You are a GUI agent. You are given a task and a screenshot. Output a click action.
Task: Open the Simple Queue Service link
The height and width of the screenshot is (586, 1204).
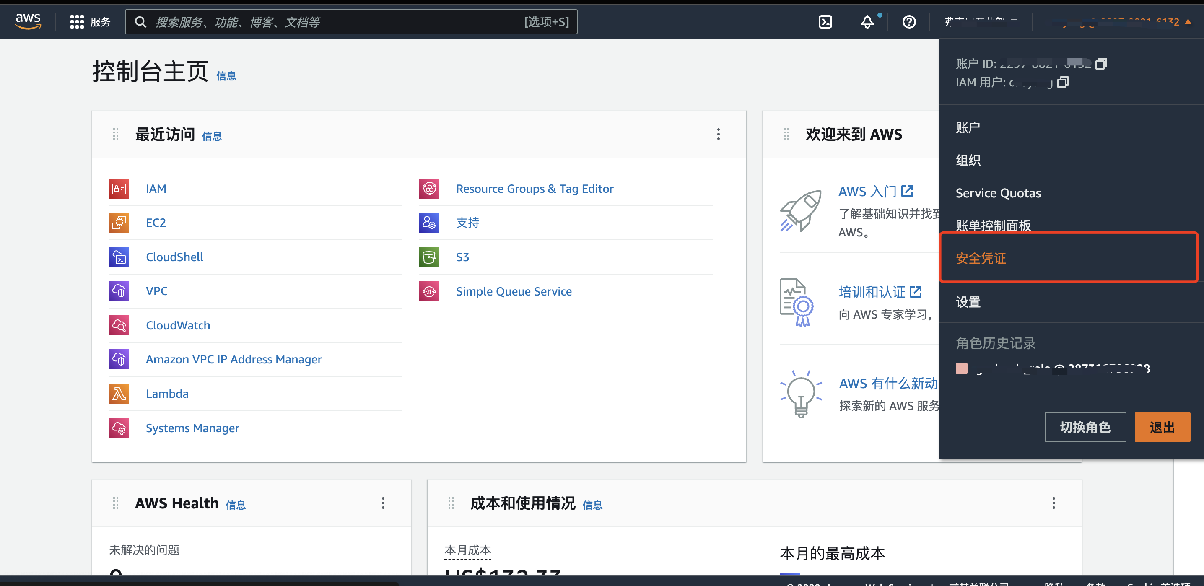pos(514,291)
